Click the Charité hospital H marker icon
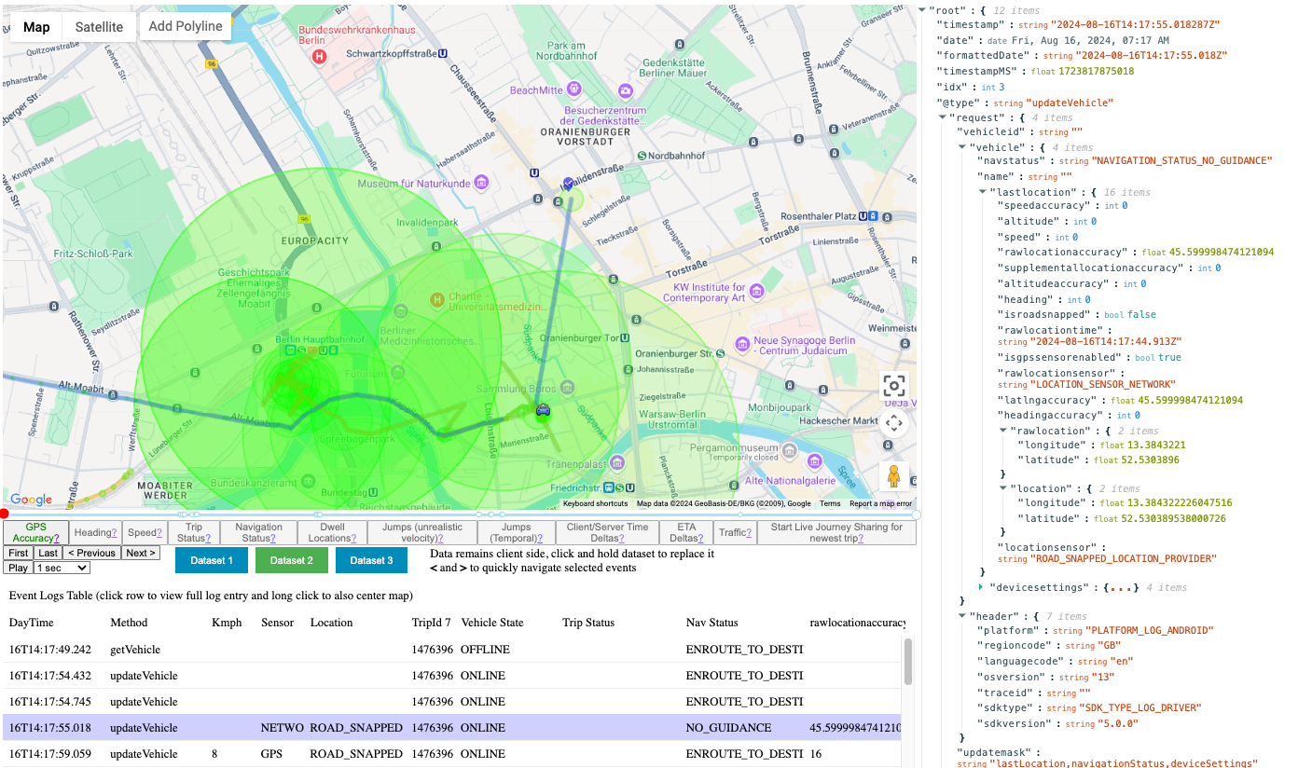Viewport: 1312px width, 768px height. click(436, 299)
